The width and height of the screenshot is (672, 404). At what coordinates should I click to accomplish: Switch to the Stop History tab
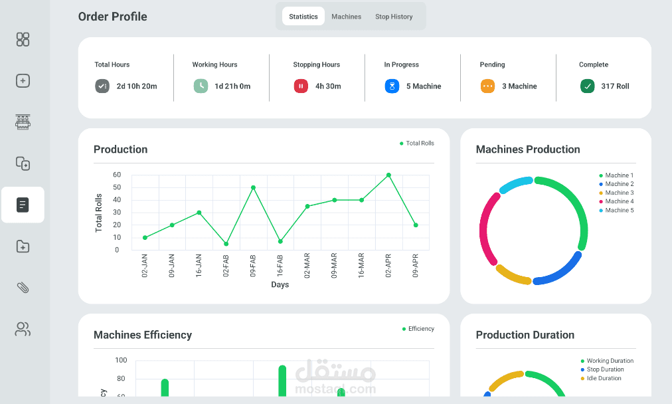394,17
